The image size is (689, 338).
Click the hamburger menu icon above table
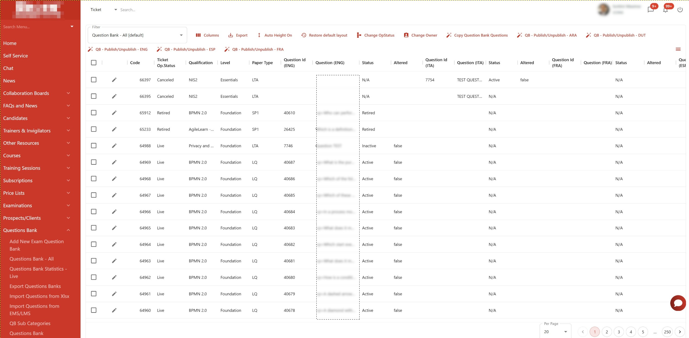point(678,49)
